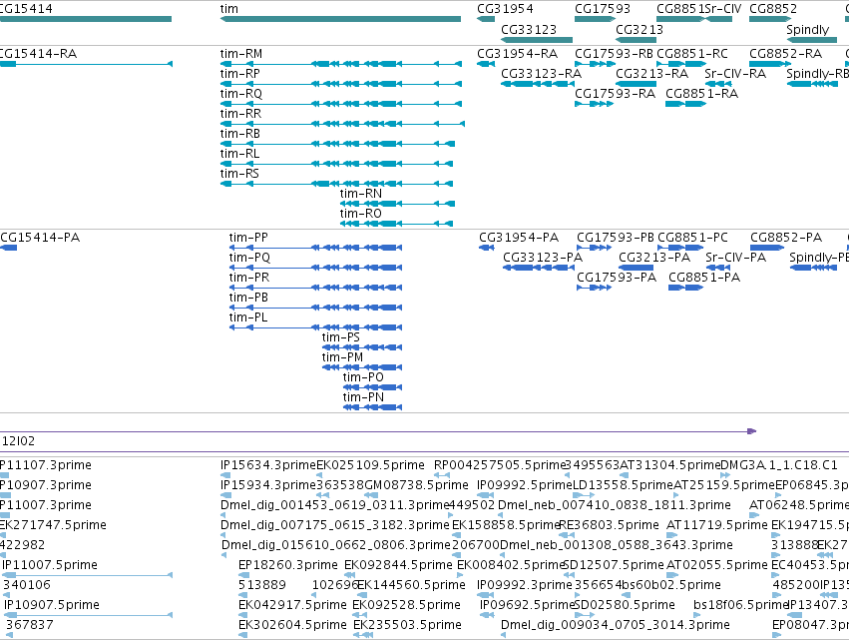
Task: Select protein tim-PM
Action: pos(362,367)
